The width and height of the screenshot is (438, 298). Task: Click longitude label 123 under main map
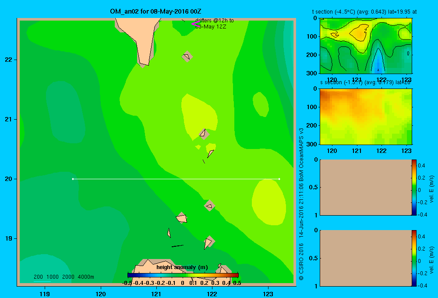[x=268, y=294]
